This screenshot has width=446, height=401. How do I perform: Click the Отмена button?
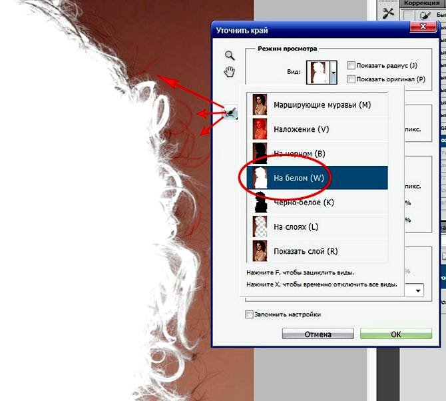(x=318, y=334)
